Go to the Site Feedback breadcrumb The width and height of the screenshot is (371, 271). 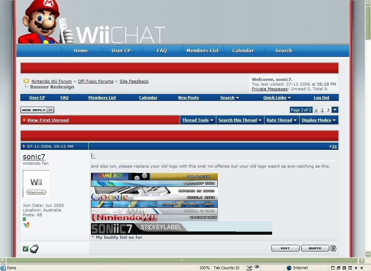tap(134, 81)
